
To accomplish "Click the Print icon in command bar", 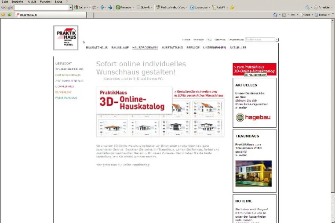I will pos(293,15).
